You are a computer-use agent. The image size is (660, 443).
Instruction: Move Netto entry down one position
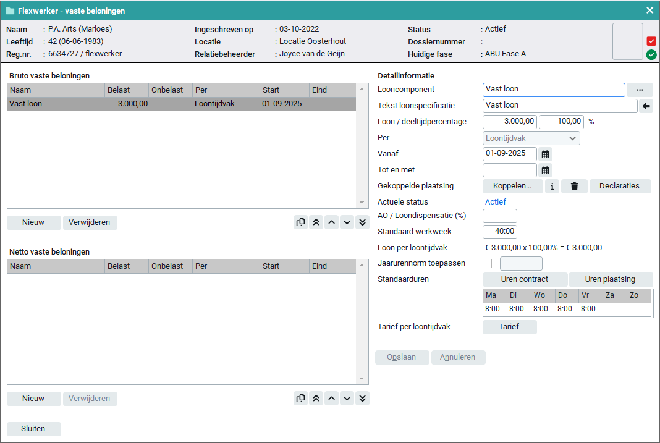point(347,399)
